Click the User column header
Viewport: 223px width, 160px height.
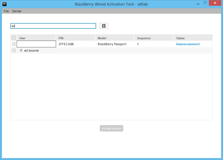(37, 38)
